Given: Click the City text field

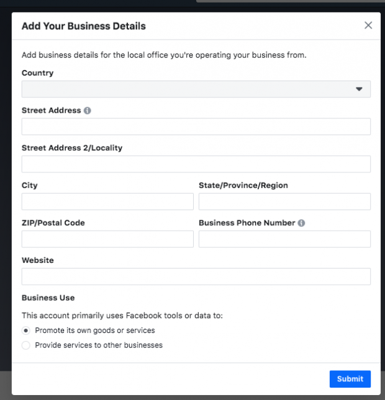Looking at the screenshot, I should 107,202.
